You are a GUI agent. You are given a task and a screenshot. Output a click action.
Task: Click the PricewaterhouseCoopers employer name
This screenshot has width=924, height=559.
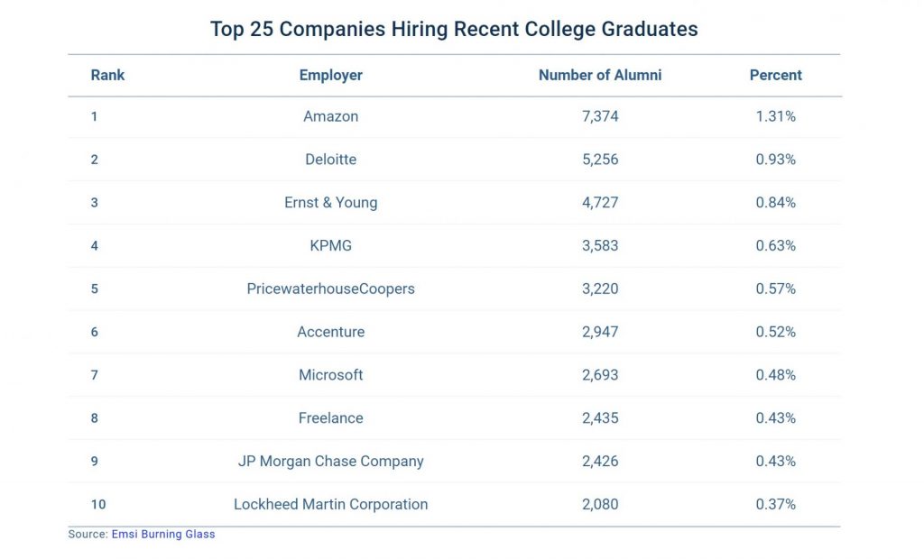331,289
